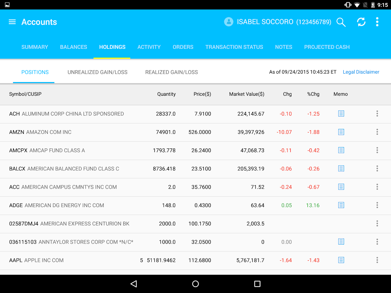Open the overflow menu in the top bar
This screenshot has height=293, width=391.
[x=377, y=22]
